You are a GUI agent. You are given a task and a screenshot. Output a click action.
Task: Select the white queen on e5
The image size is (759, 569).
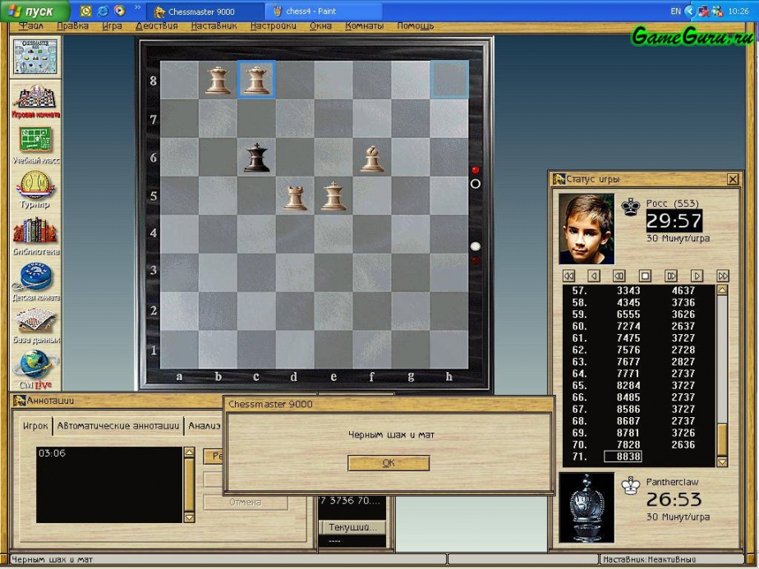pyautogui.click(x=333, y=196)
